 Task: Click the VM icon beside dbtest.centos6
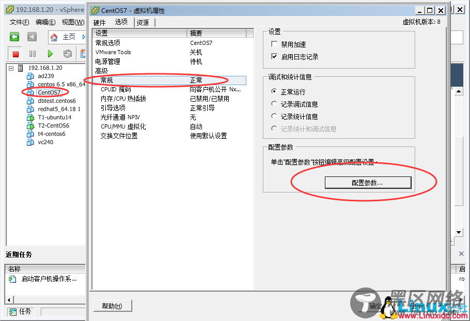click(30, 101)
